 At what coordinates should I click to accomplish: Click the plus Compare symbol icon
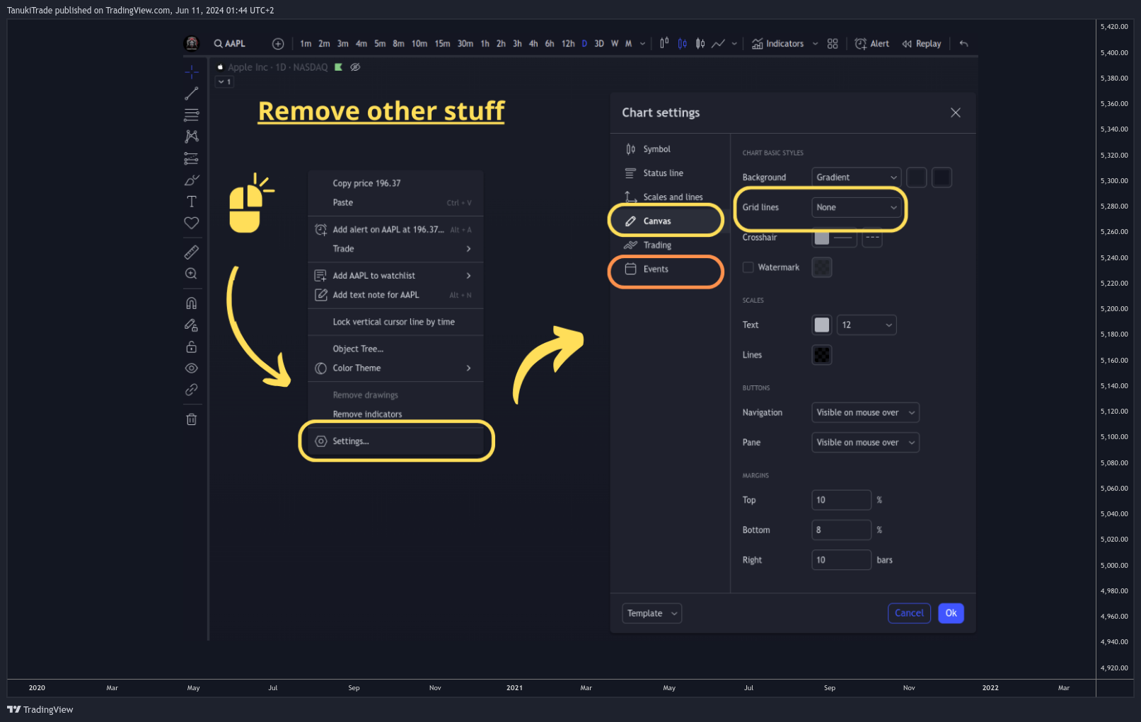[x=278, y=44]
